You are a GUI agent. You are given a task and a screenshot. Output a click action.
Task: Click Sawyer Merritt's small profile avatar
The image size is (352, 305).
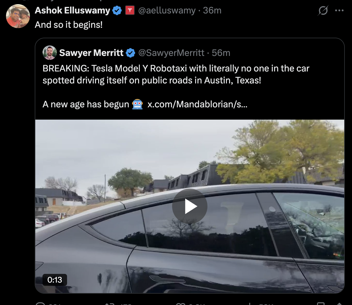(50, 53)
